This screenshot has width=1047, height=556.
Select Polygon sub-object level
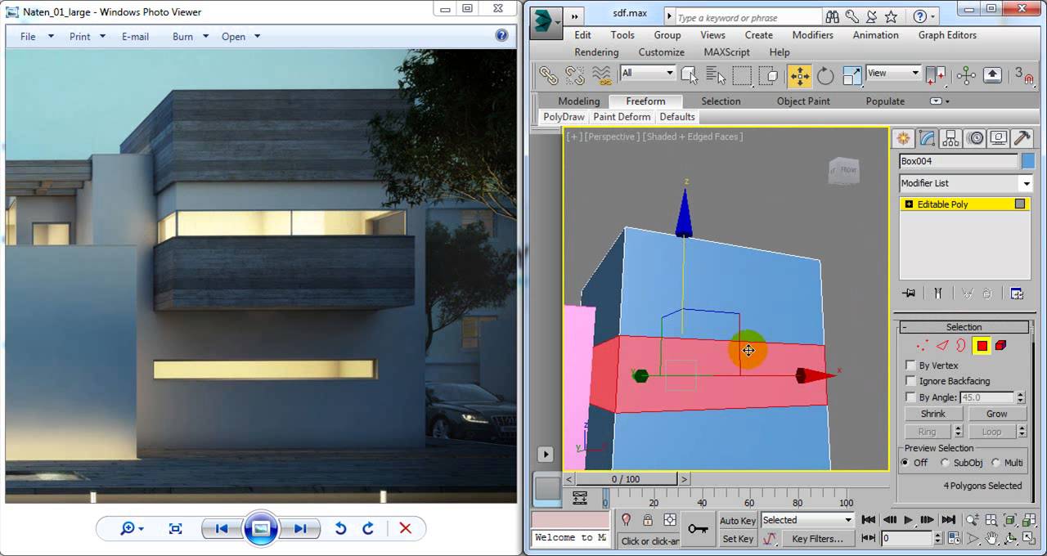pyautogui.click(x=982, y=346)
